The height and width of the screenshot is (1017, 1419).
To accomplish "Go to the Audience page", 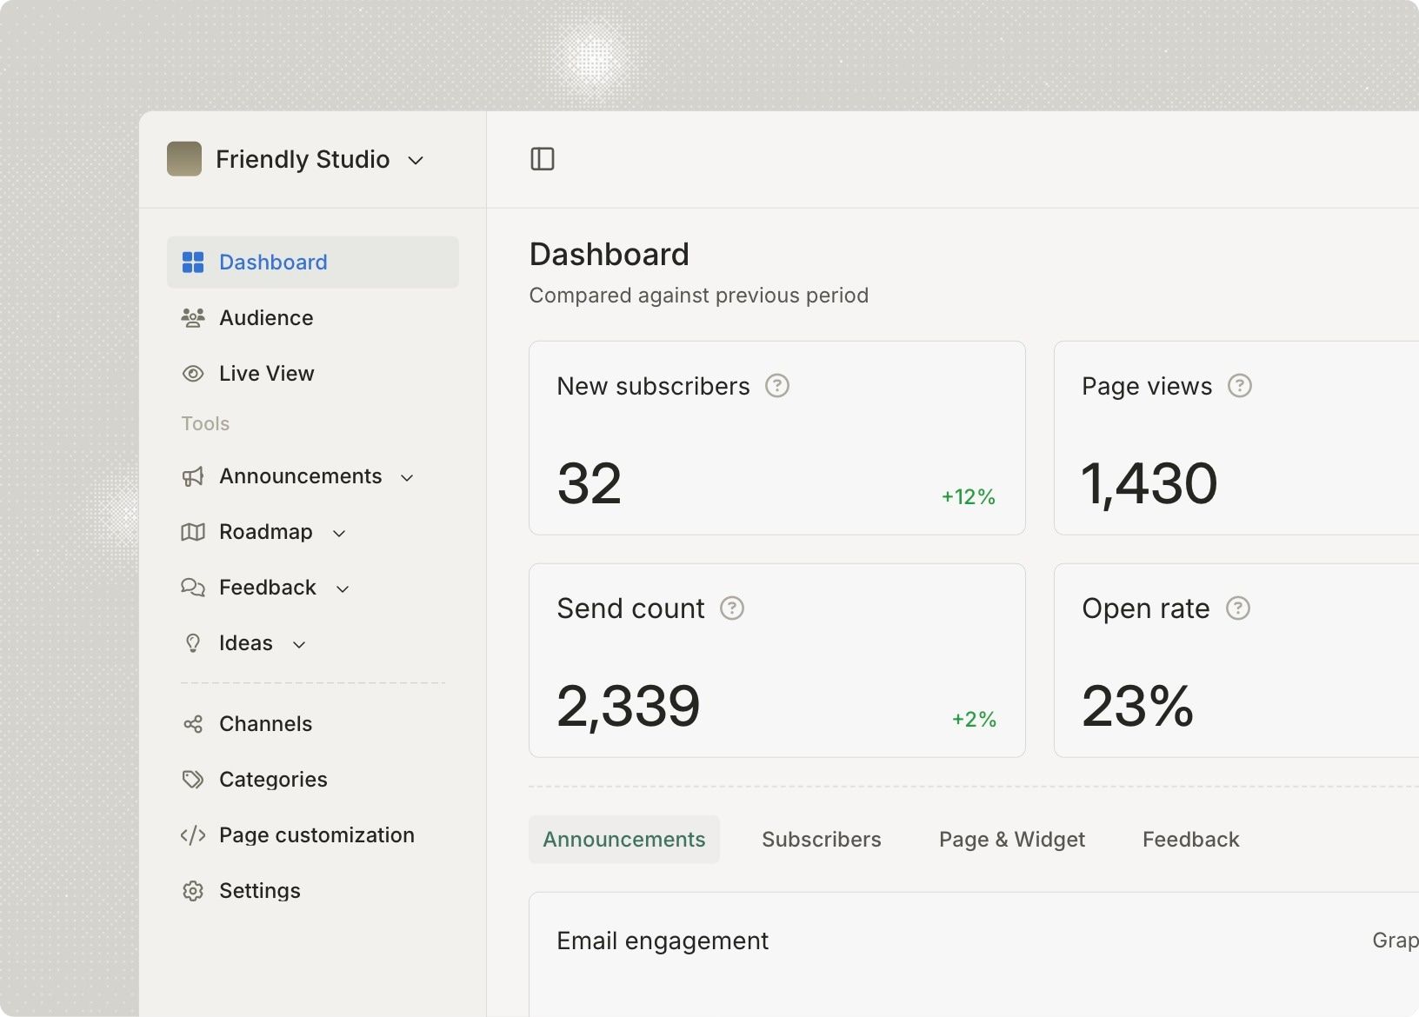I will tap(266, 318).
